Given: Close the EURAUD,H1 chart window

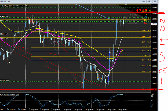Looking at the screenshot, I should [155, 2].
